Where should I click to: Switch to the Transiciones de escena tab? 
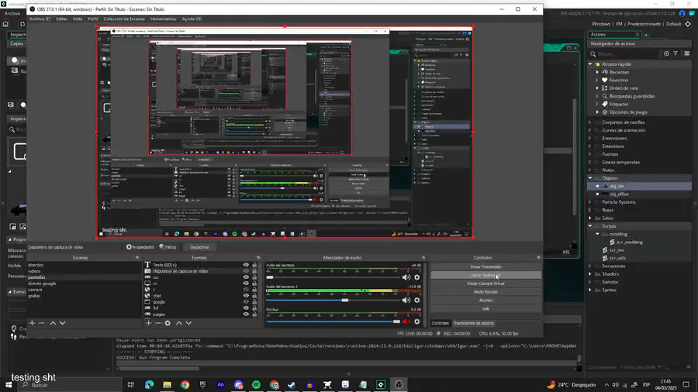point(474,324)
